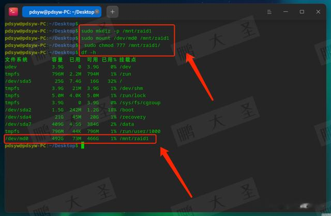Click the 'sudo mkdir -p /mnt/raid1' command text

coord(116,31)
